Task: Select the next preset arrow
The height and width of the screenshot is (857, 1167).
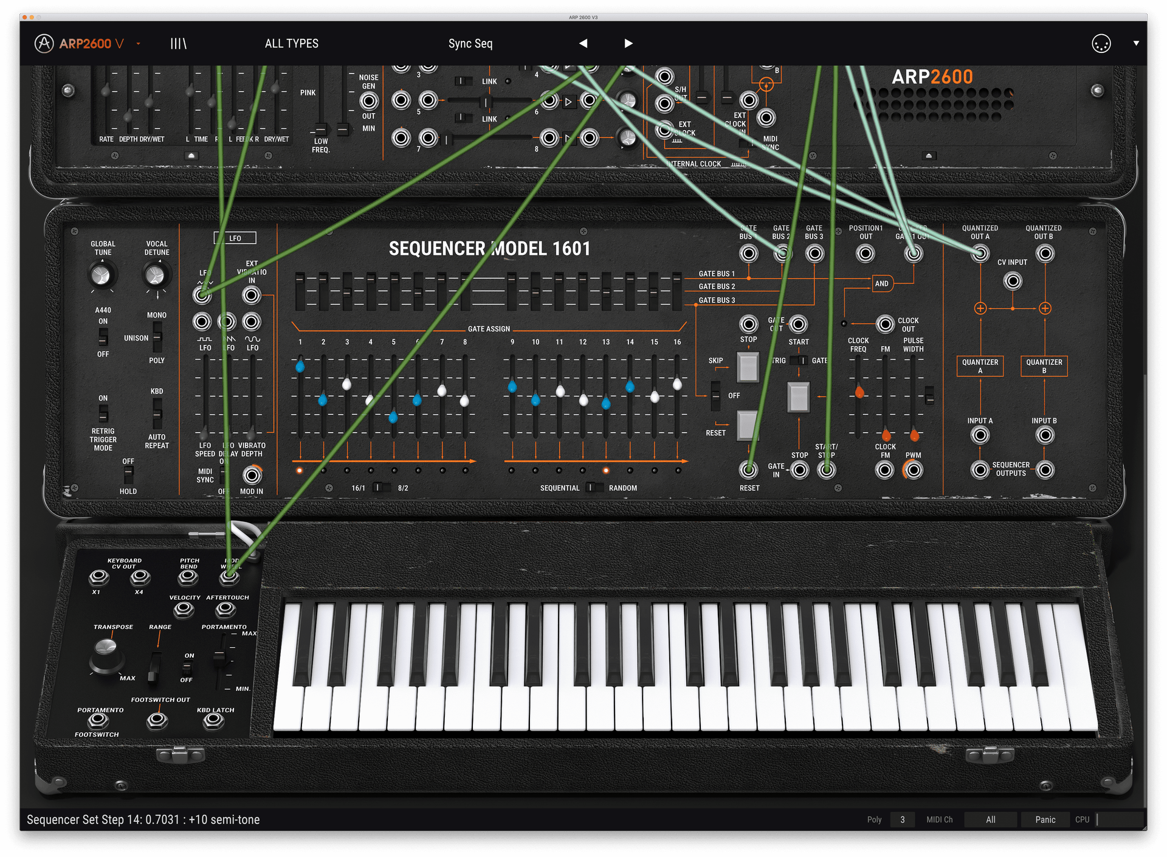Action: tap(628, 43)
